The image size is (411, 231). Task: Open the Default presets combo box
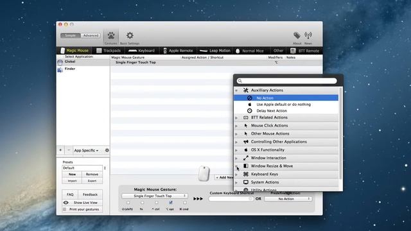tap(83, 168)
